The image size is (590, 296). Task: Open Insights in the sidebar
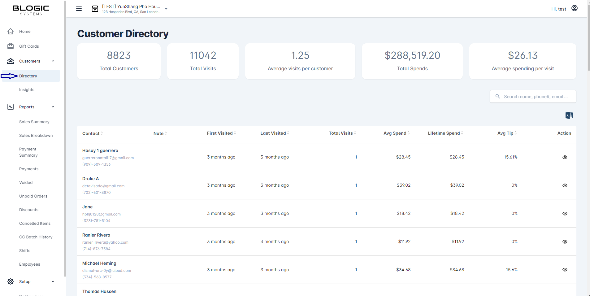pyautogui.click(x=27, y=90)
